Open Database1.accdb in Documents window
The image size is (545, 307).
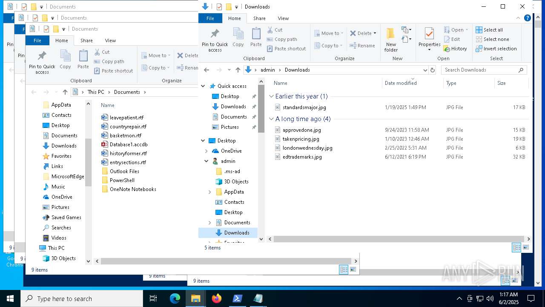(124, 145)
